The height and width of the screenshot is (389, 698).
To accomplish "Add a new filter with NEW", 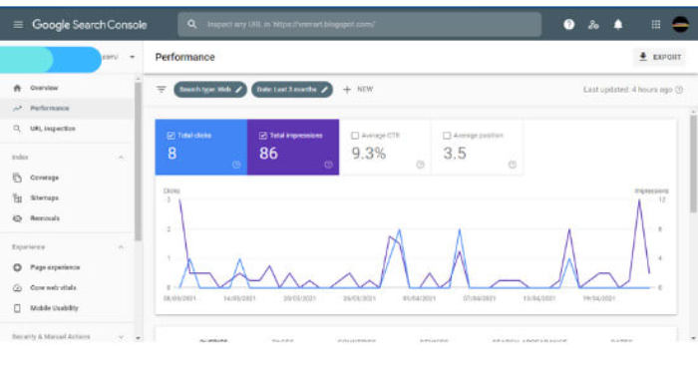I will 358,90.
